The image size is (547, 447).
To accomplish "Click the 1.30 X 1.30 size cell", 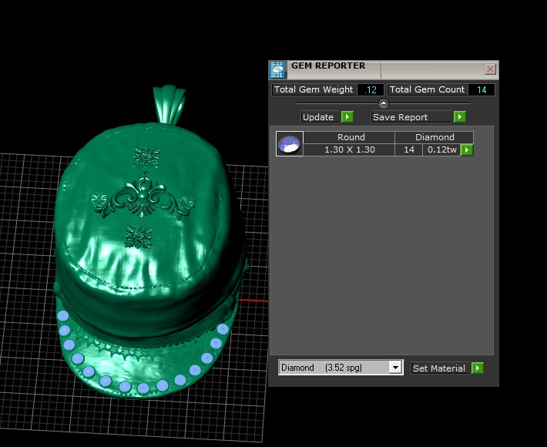I will pyautogui.click(x=349, y=150).
